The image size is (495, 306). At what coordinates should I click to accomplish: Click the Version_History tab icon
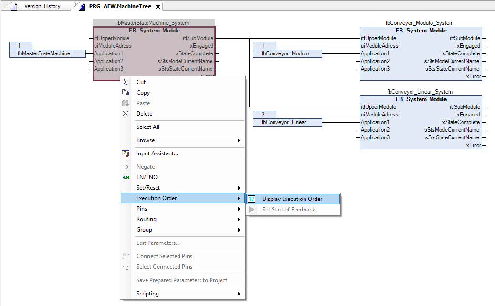tap(14, 7)
